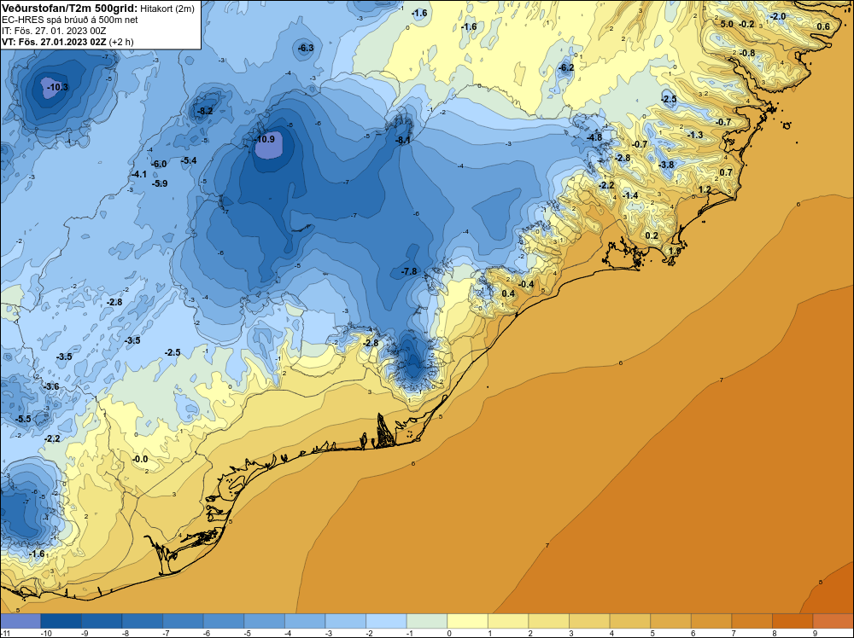Select legend swatch between -4 and -3

(x=305, y=621)
